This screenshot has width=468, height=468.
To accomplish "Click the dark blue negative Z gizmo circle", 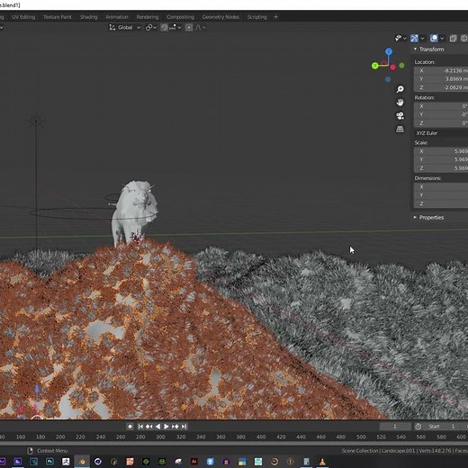I will point(388,79).
